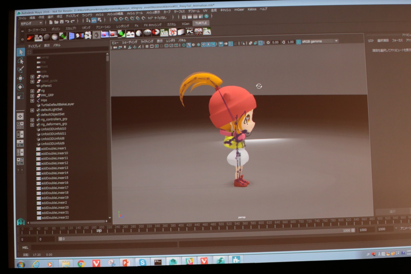The image size is (411, 274).
Task: Click the blue grid shelf icon
Action: pyautogui.click(x=72, y=36)
